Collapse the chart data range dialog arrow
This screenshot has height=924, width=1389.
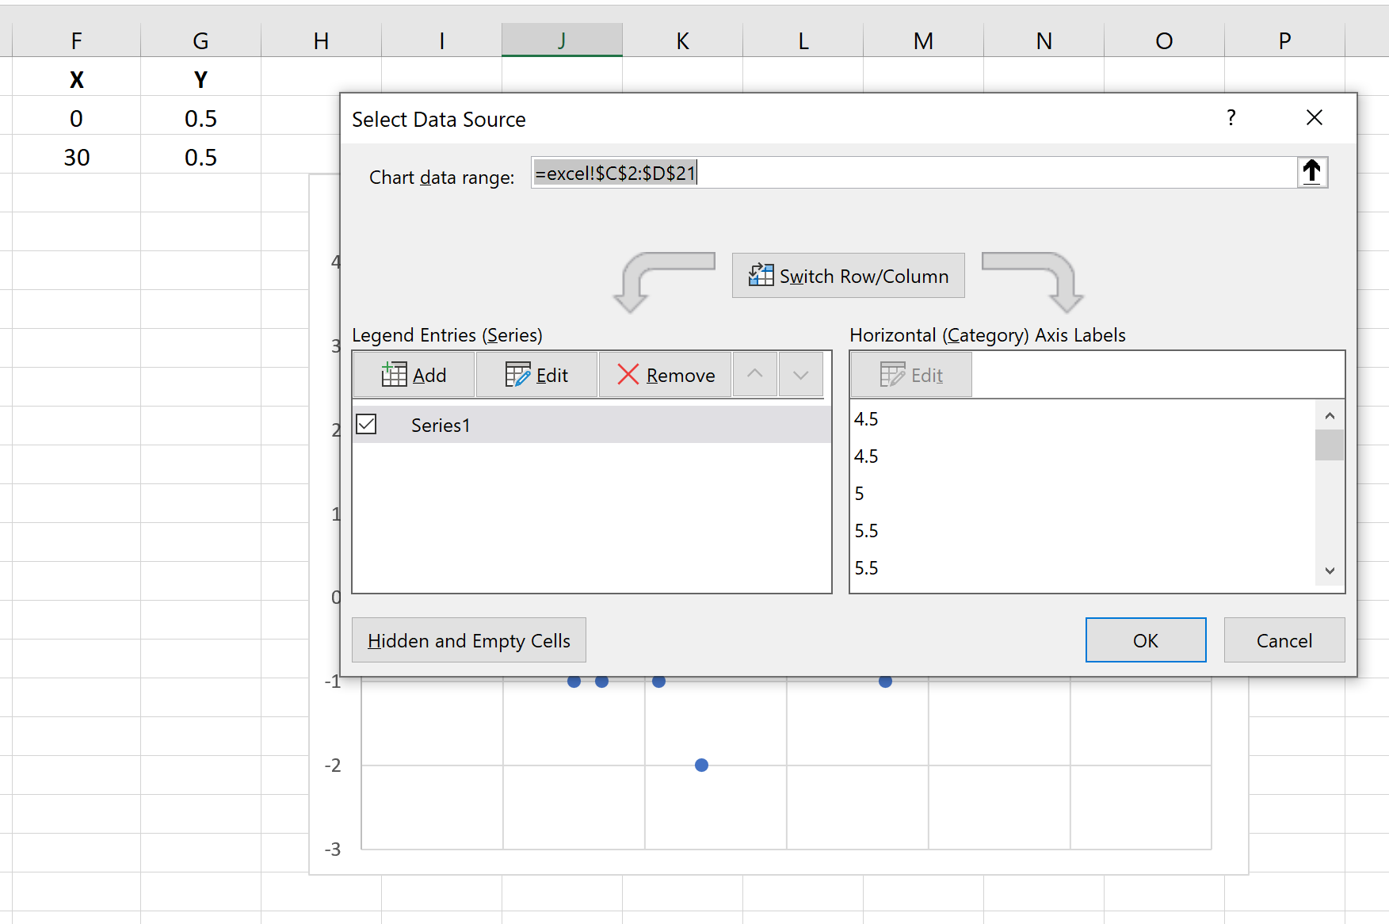[1311, 172]
